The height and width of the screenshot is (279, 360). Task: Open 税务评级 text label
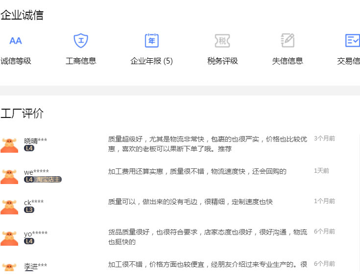click(x=222, y=61)
